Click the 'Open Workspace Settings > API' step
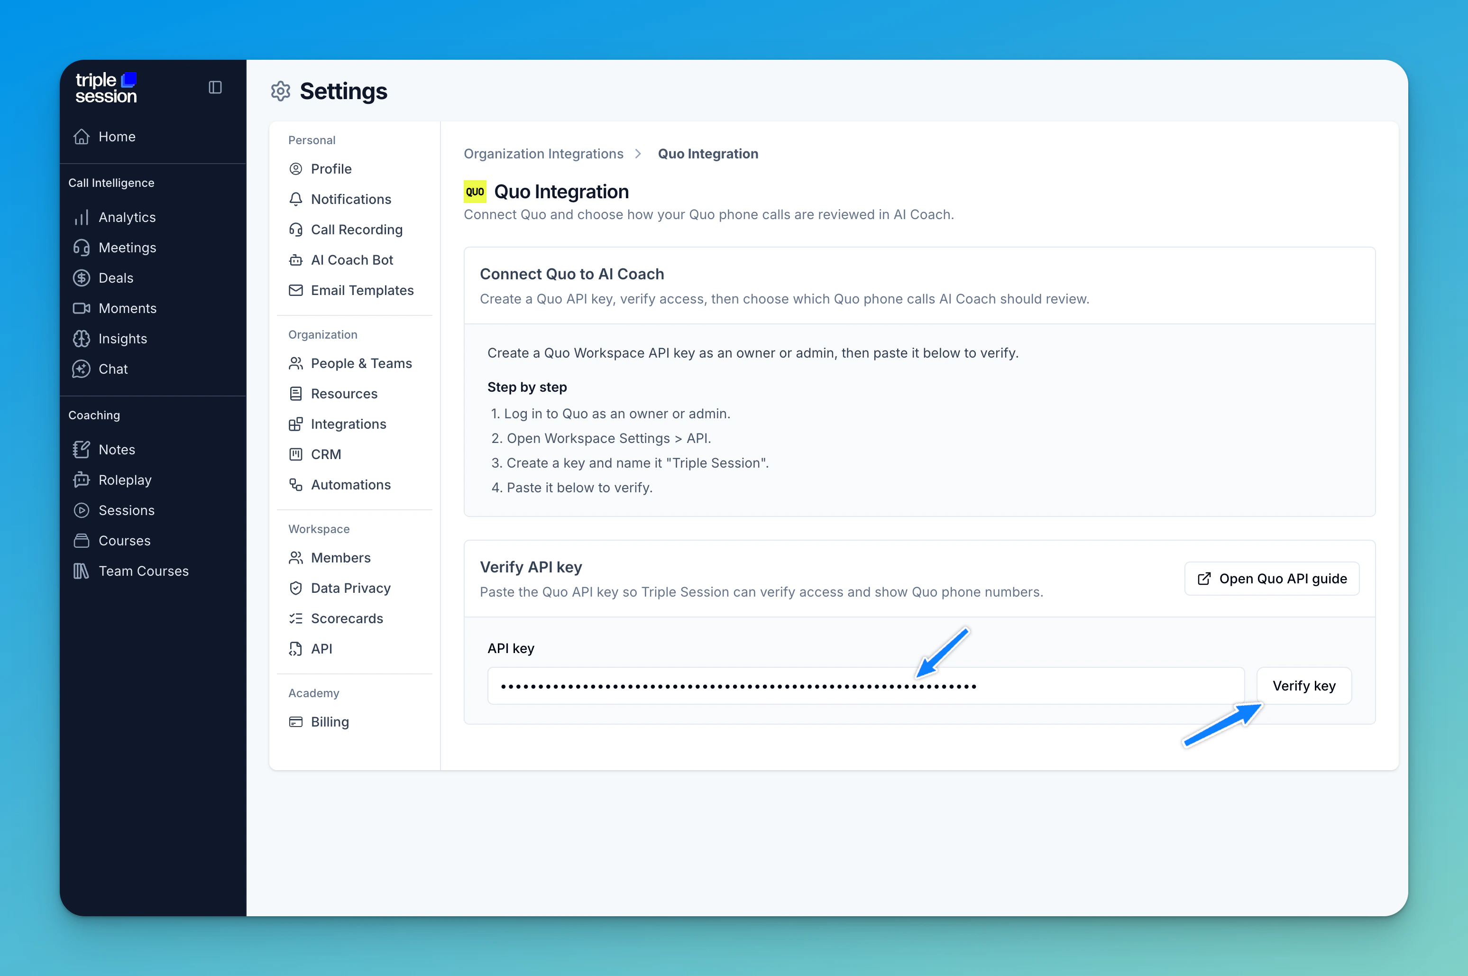 click(x=609, y=438)
